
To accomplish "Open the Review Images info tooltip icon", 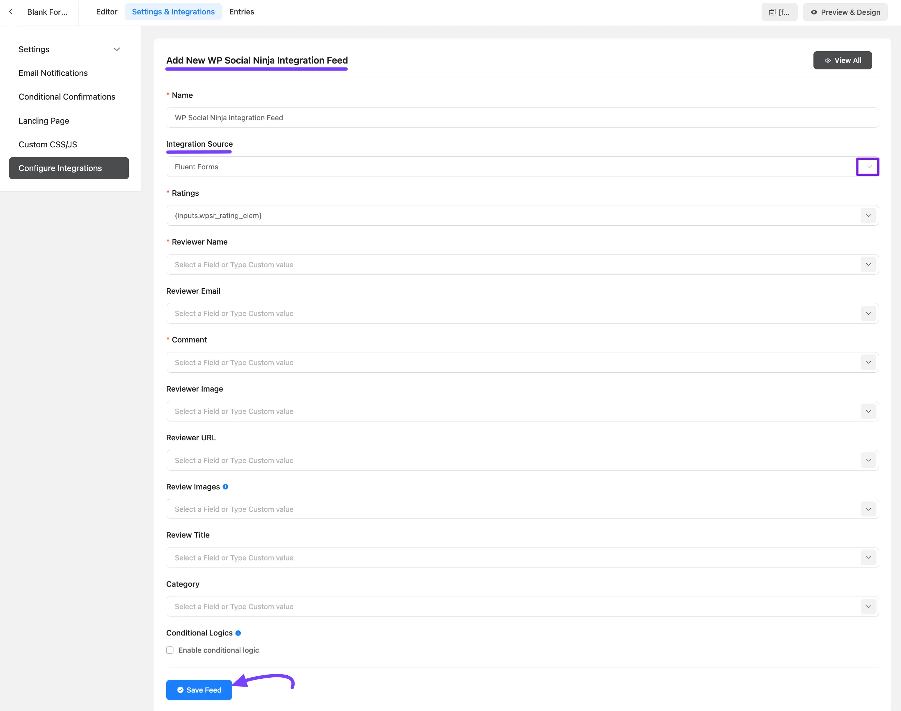I will 225,487.
